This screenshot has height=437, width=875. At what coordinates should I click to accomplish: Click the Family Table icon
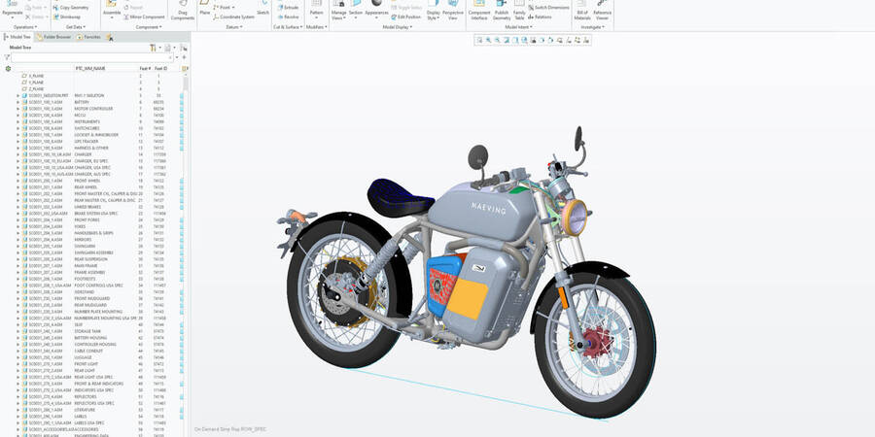(519, 11)
